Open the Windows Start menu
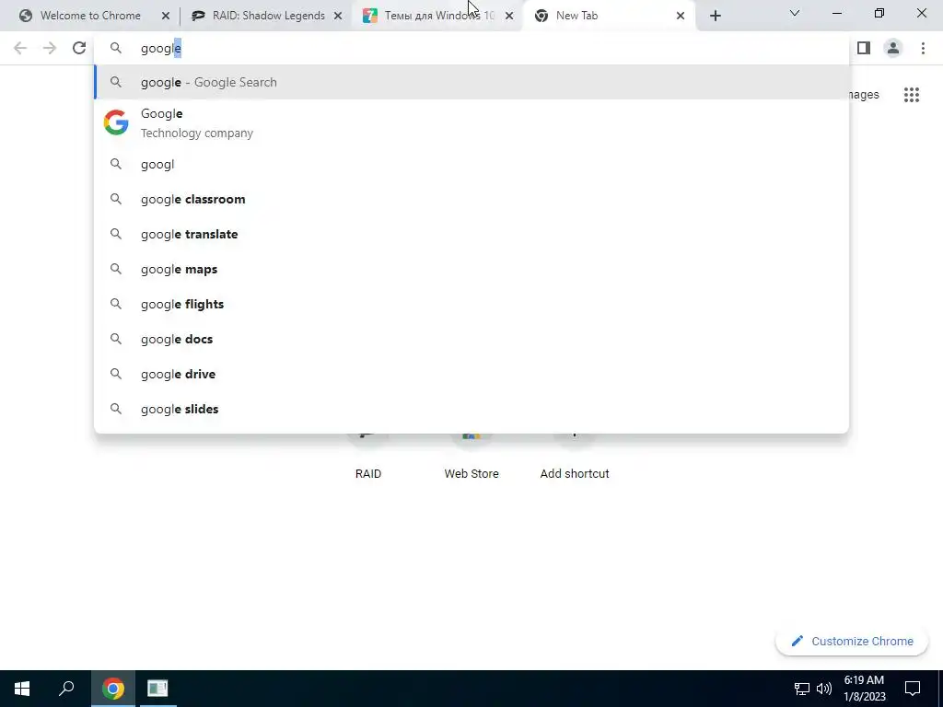943x707 pixels. click(x=22, y=689)
